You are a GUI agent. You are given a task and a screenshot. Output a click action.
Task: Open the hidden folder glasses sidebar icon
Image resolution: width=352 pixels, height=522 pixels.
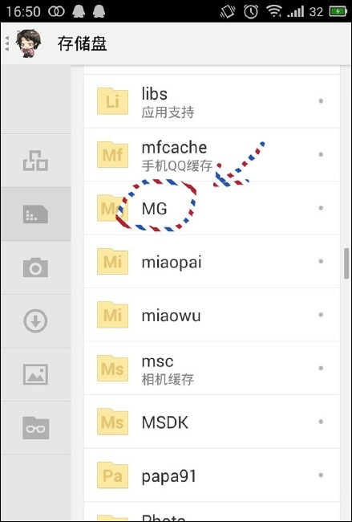tap(35, 428)
